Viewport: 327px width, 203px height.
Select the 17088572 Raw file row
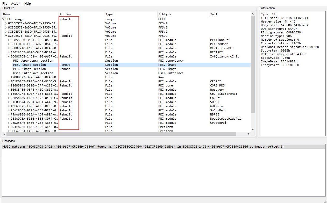point(126,77)
